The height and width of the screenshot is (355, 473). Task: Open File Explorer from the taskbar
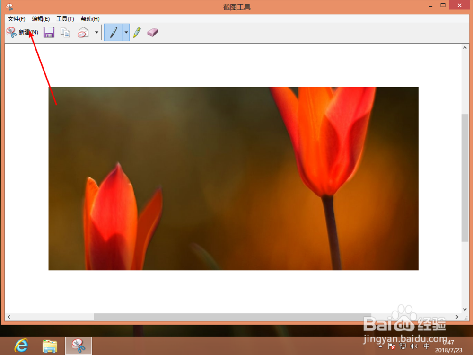point(49,346)
